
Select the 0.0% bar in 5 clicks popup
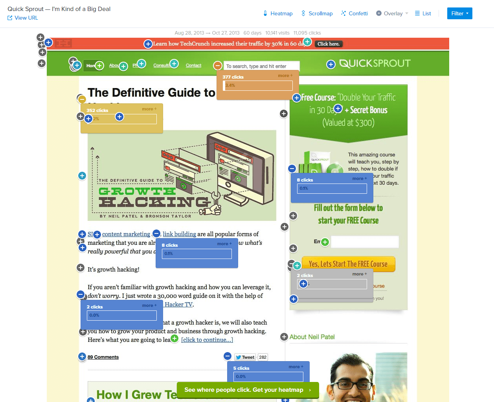click(268, 376)
